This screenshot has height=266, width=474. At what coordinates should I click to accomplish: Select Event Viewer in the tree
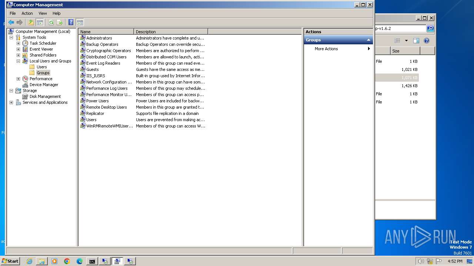pos(41,49)
